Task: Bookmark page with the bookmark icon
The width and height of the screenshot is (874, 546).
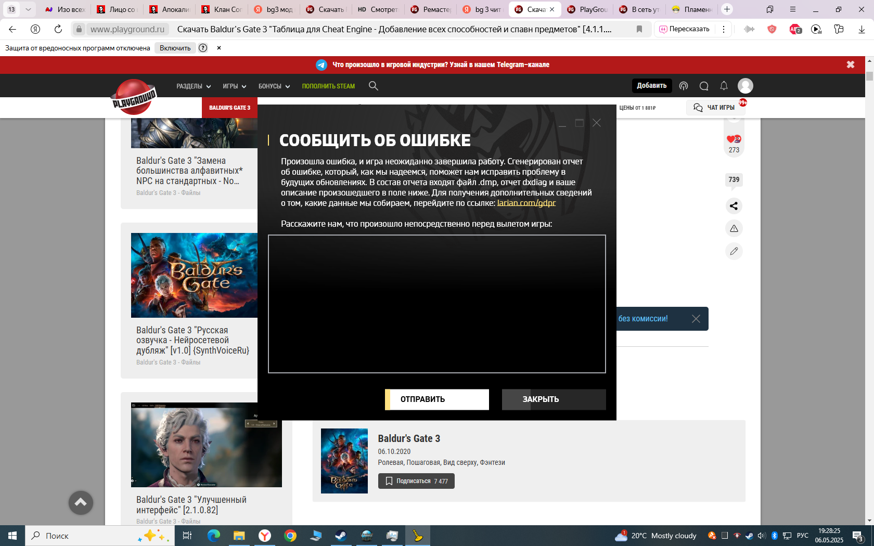Action: click(639, 29)
